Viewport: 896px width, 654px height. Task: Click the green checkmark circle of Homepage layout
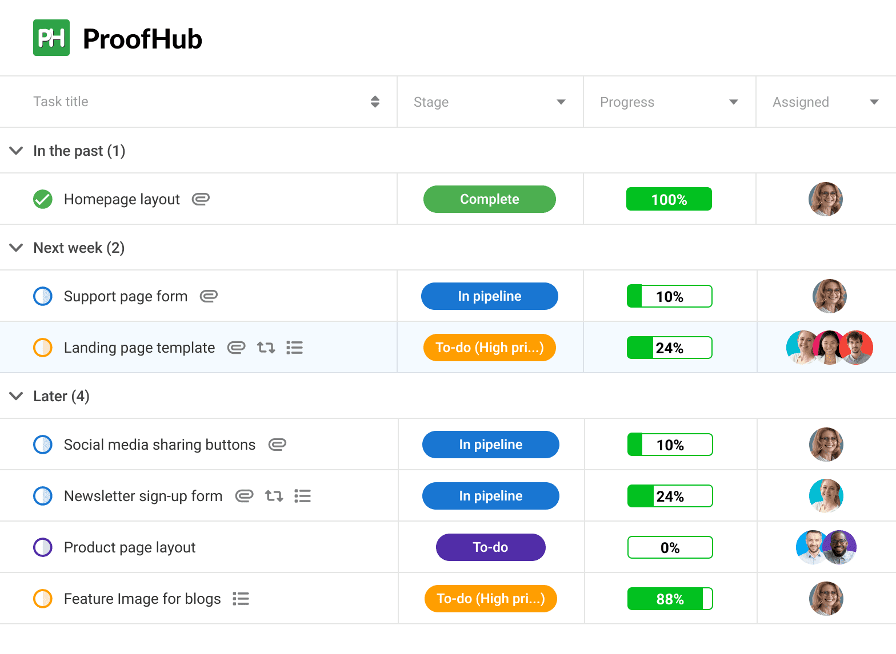click(x=43, y=199)
